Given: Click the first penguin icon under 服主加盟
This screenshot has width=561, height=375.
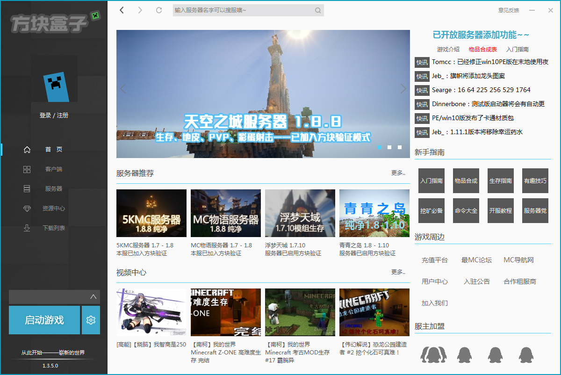Looking at the screenshot, I should tap(430, 355).
